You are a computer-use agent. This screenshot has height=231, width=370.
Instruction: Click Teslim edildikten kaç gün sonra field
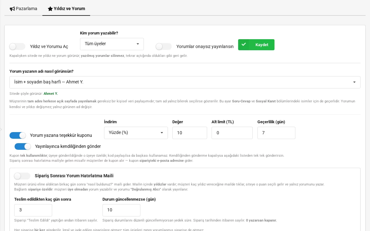click(x=33, y=210)
